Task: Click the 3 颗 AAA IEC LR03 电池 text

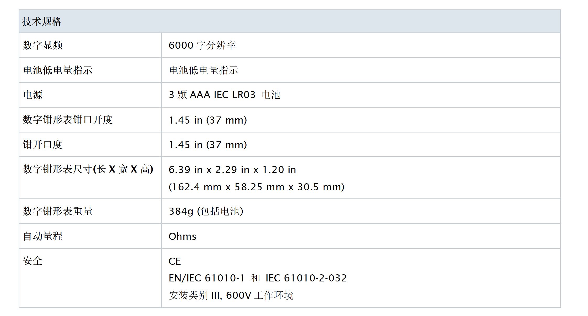Action: coord(225,95)
